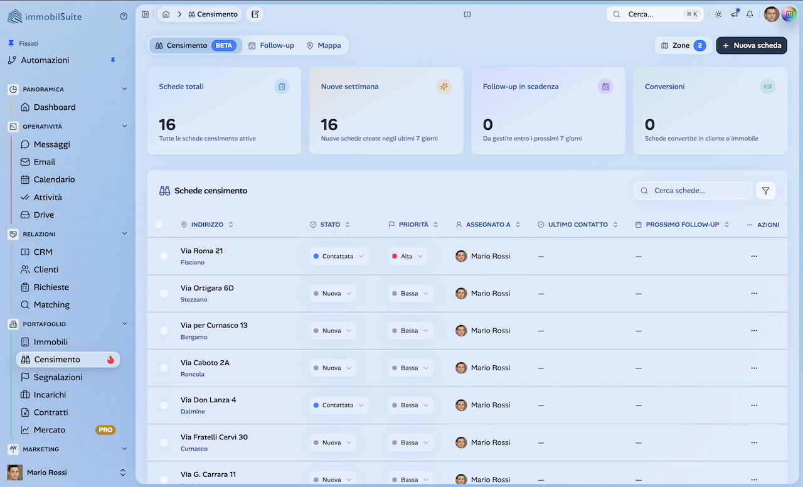
Task: Open the Zone button with badge 2
Action: tap(683, 45)
